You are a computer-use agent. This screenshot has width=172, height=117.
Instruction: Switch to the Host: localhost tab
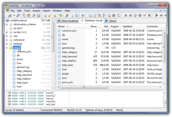click(x=67, y=21)
